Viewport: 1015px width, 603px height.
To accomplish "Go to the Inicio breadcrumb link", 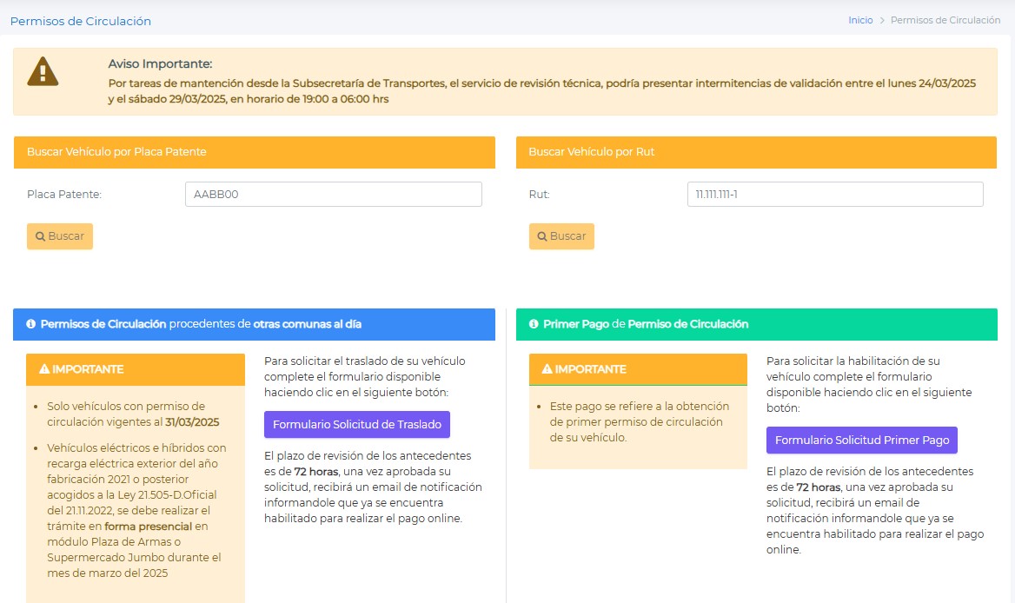I will tap(859, 20).
